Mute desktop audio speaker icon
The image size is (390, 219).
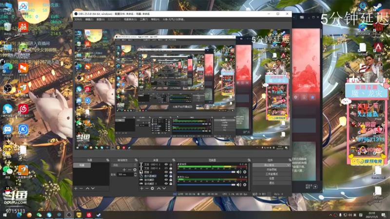(x=239, y=172)
